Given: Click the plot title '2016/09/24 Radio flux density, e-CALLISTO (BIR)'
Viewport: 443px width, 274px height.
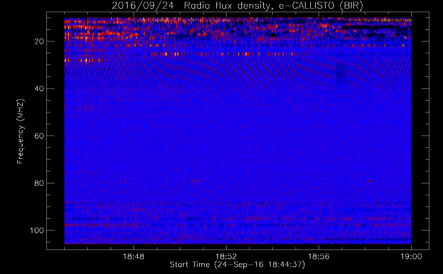Looking at the screenshot, I should (237, 6).
